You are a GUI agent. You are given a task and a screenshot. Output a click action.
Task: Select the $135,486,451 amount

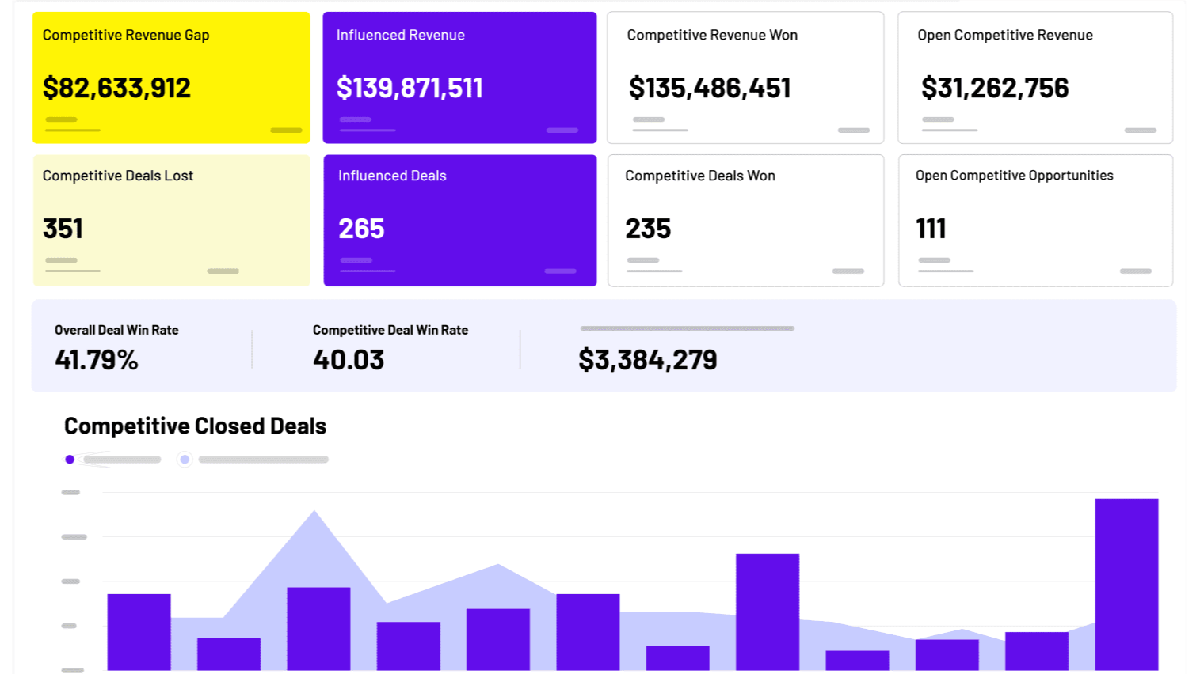pyautogui.click(x=710, y=88)
